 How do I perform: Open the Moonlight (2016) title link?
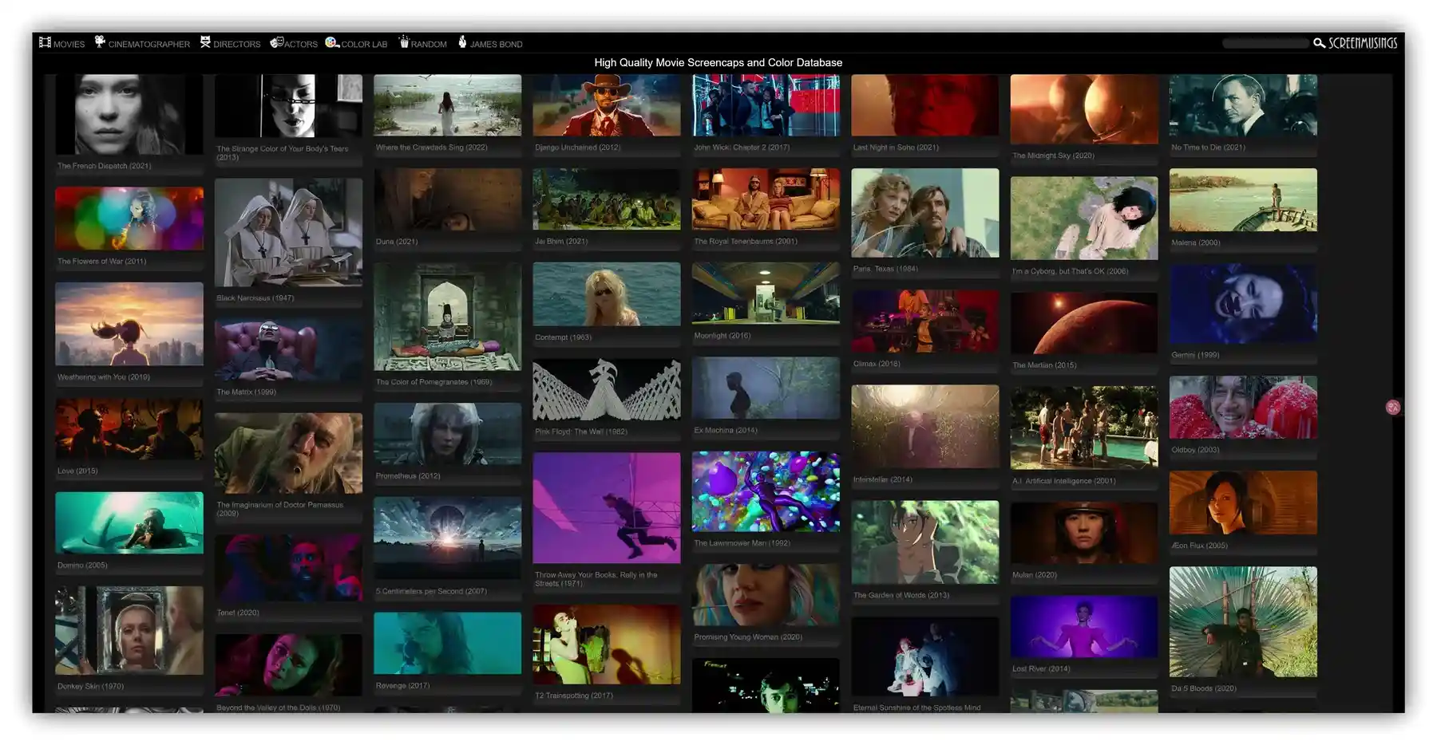click(722, 336)
